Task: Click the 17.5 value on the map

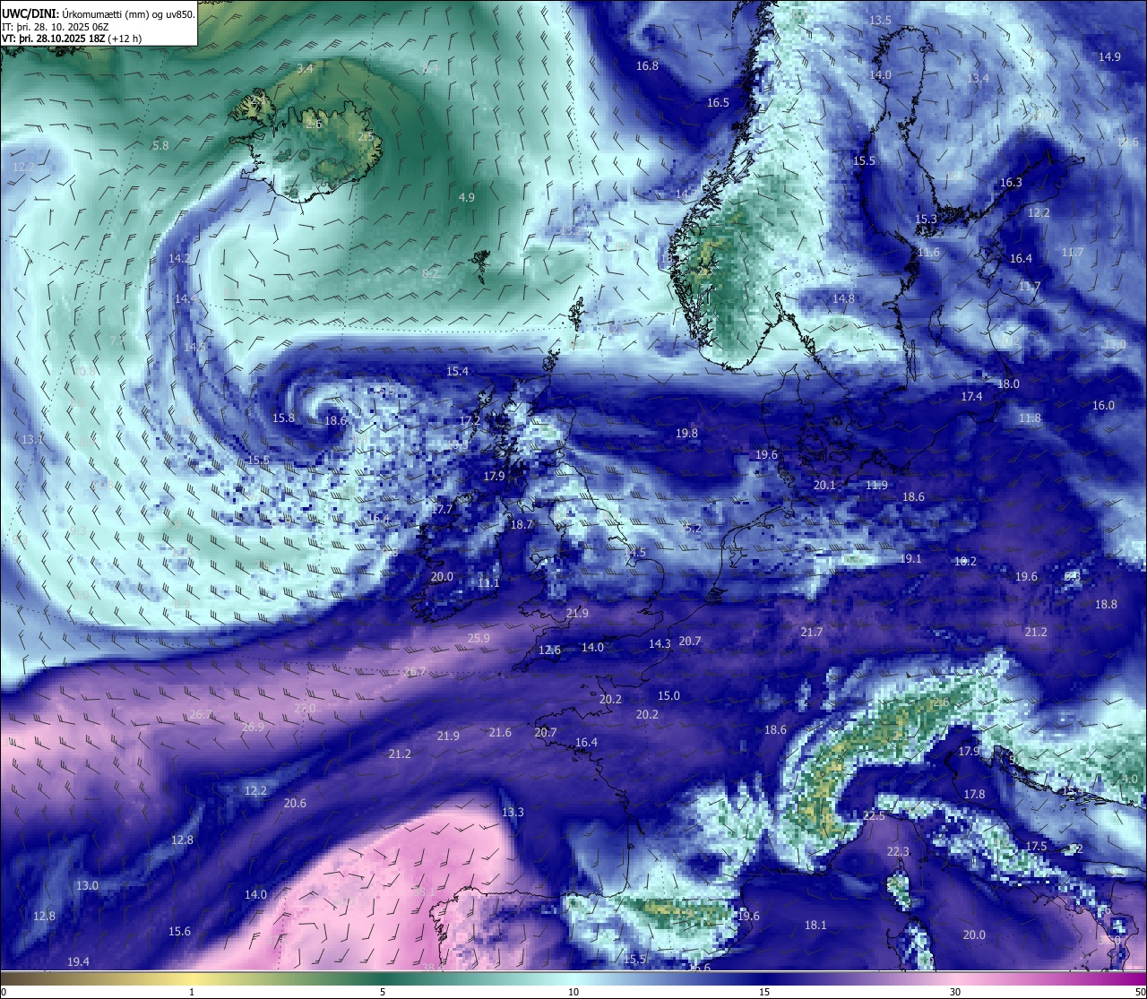Action: pyautogui.click(x=1036, y=847)
